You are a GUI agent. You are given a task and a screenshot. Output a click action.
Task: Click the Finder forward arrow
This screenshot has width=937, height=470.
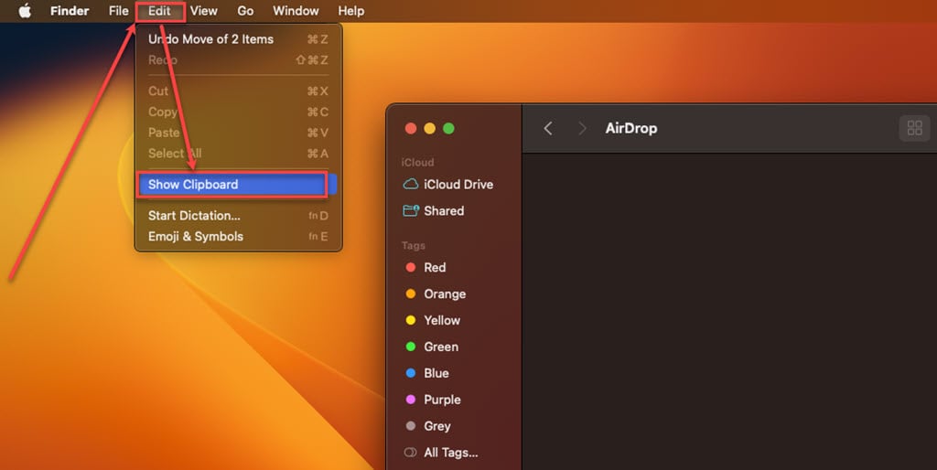(x=582, y=128)
